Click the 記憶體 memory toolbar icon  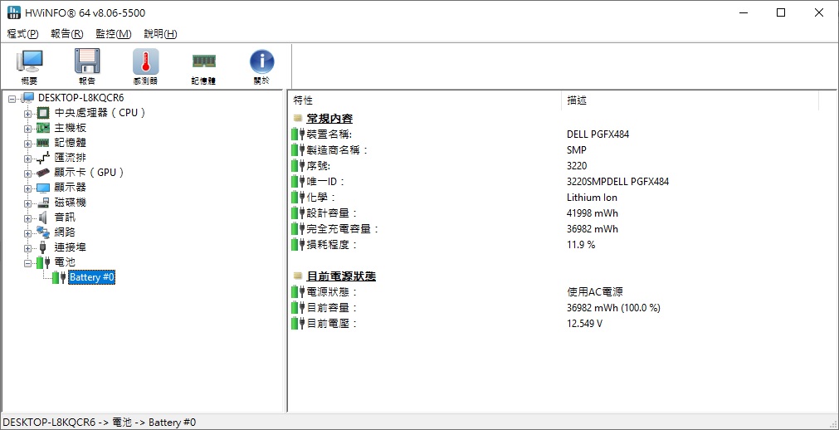[204, 61]
